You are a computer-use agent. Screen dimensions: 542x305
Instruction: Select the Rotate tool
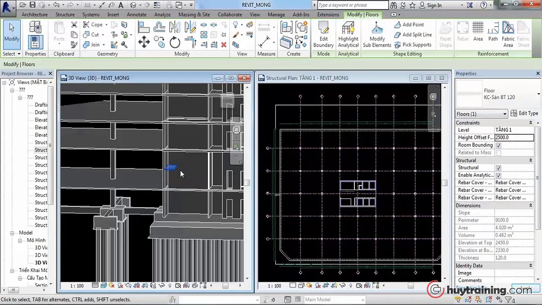pyautogui.click(x=174, y=42)
